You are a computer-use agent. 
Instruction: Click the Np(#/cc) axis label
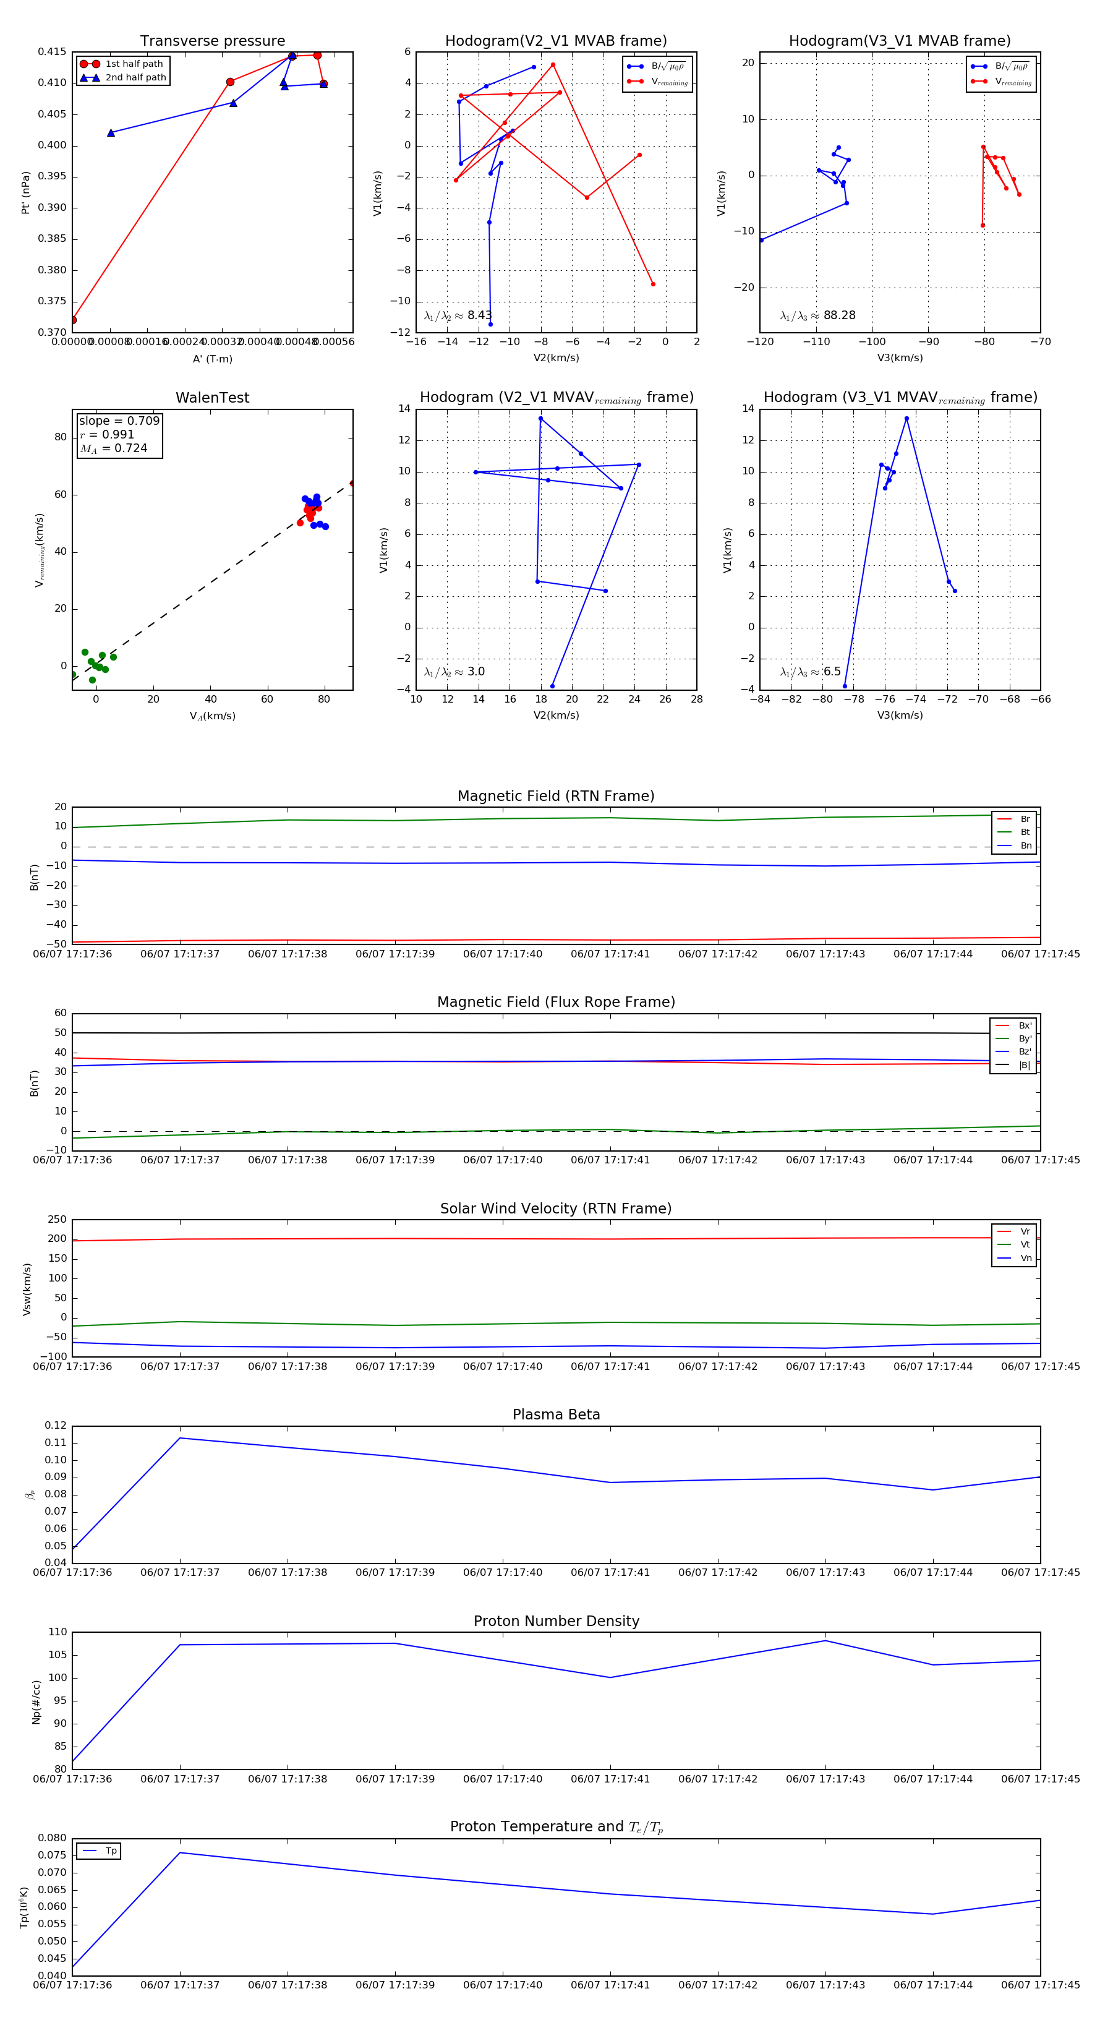36,1702
